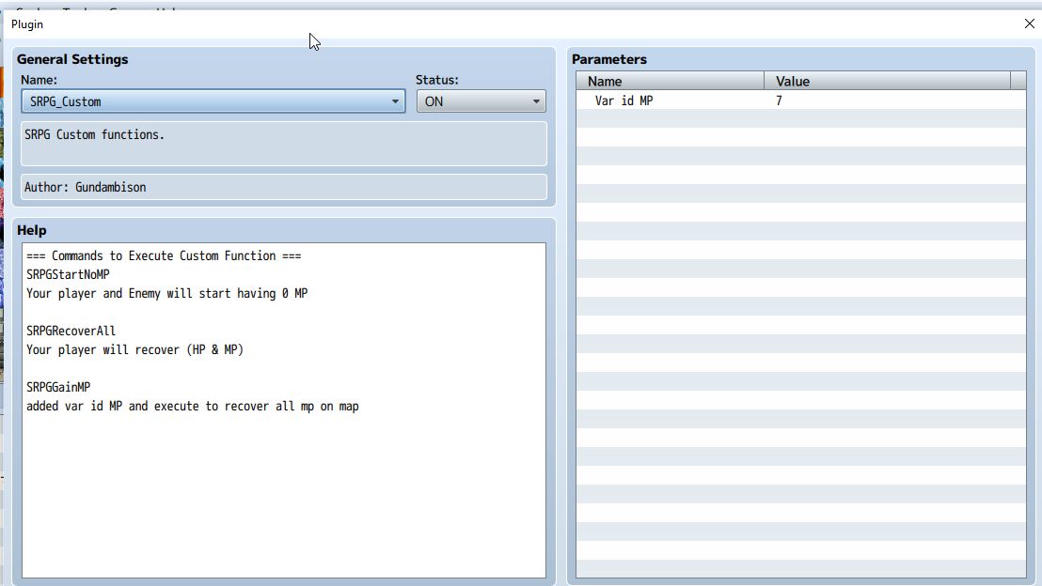Sort by the Value column header
Viewport: 1042px width, 586px height.
887,81
